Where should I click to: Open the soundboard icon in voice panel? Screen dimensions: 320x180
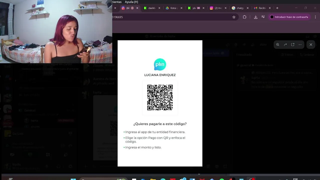tap(65, 155)
